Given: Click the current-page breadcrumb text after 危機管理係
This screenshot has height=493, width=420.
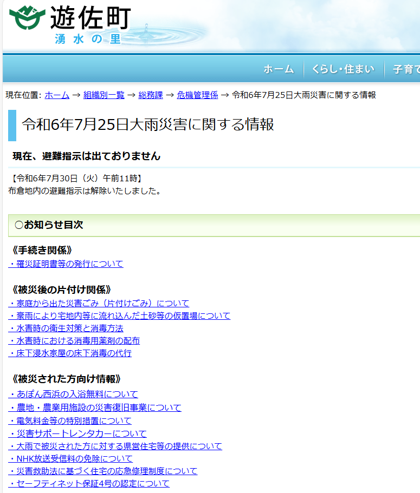Looking at the screenshot, I should [304, 95].
